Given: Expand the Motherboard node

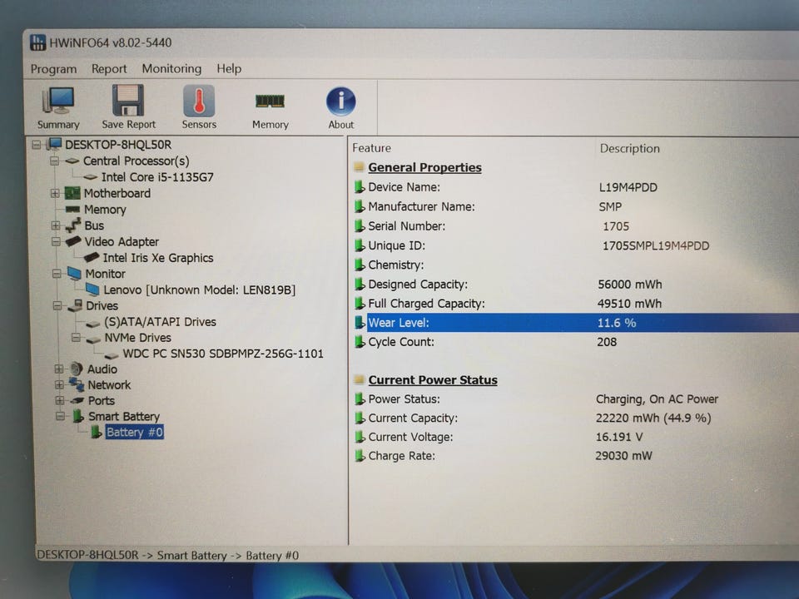Looking at the screenshot, I should (x=55, y=193).
